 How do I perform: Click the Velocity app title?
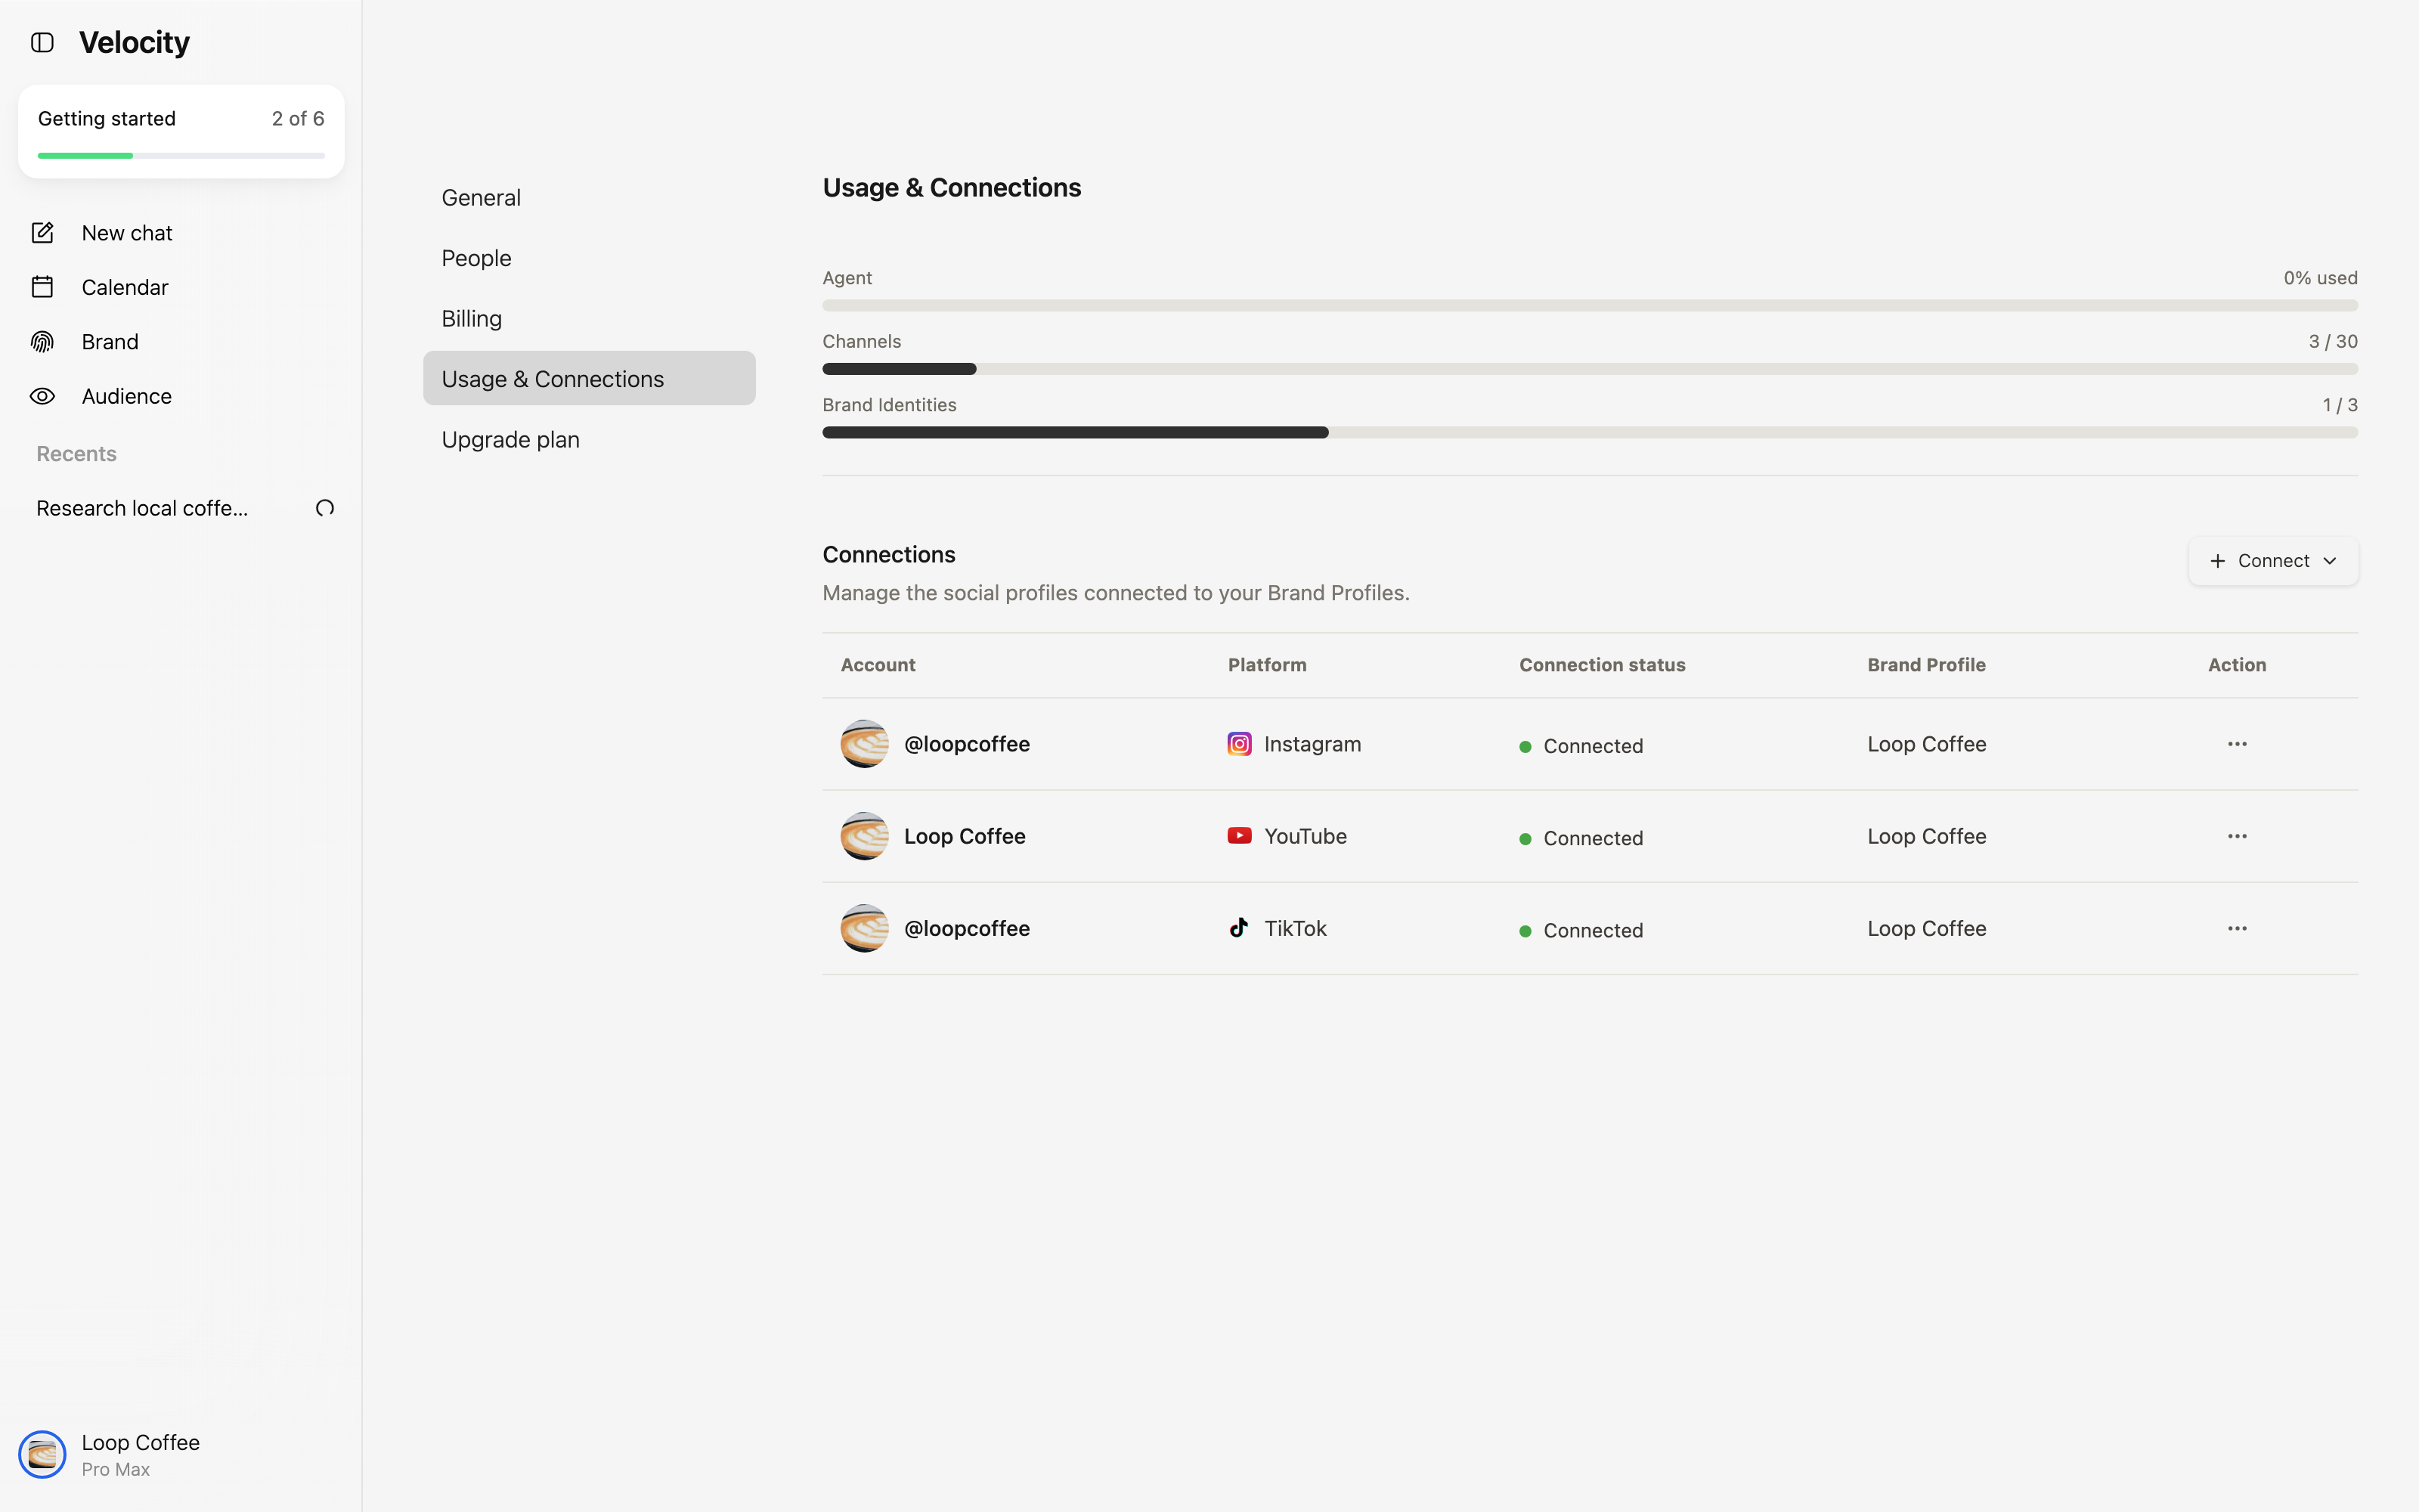[x=134, y=42]
